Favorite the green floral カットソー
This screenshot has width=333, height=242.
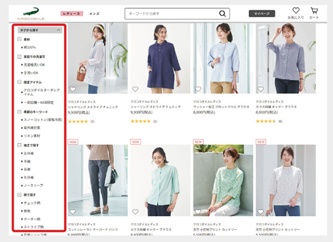coord(198,211)
